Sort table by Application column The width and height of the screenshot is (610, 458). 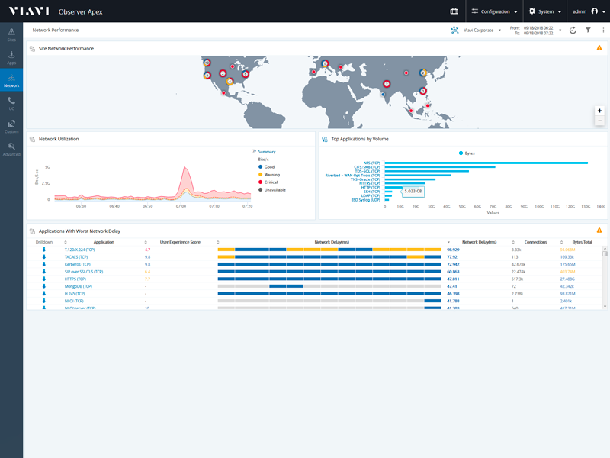104,242
